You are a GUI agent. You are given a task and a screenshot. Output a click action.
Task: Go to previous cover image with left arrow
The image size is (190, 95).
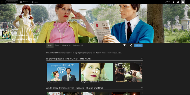tap(1, 14)
